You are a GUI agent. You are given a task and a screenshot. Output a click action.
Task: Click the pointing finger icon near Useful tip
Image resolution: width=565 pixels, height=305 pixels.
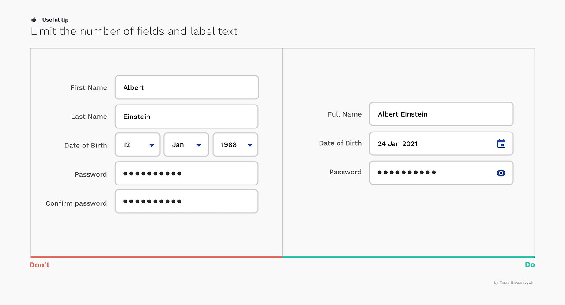click(34, 19)
